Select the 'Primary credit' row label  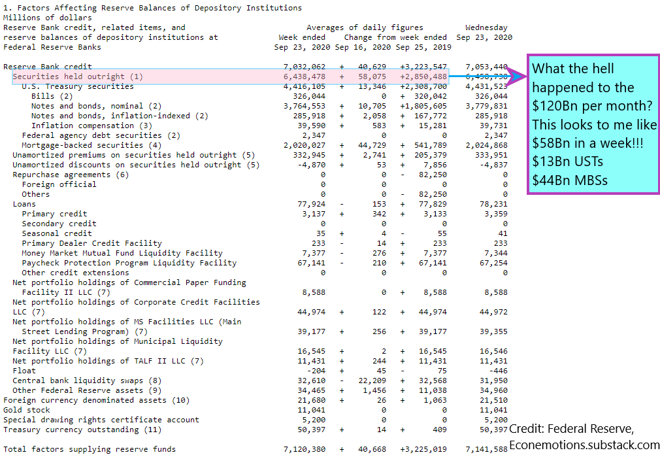pyautogui.click(x=54, y=214)
